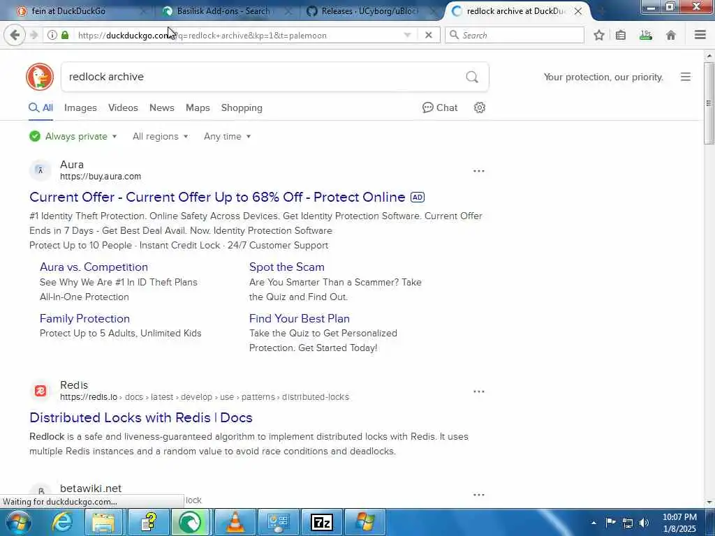Expand the All regions filter
Screen dimensions: 715x536
pyautogui.click(x=161, y=136)
